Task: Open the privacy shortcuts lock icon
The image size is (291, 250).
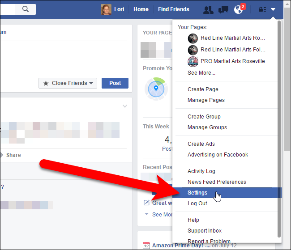Action: tap(262, 9)
